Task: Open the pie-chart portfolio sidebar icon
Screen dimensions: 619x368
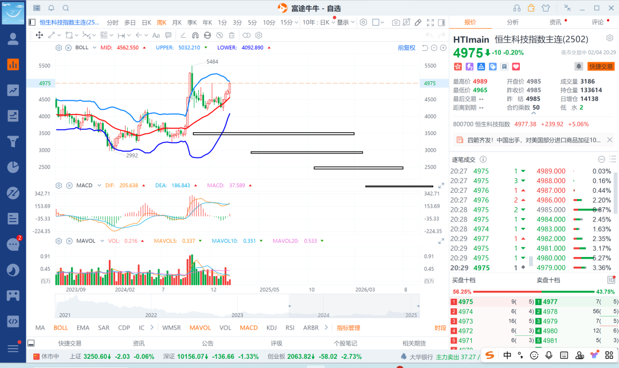Action: coord(13,167)
